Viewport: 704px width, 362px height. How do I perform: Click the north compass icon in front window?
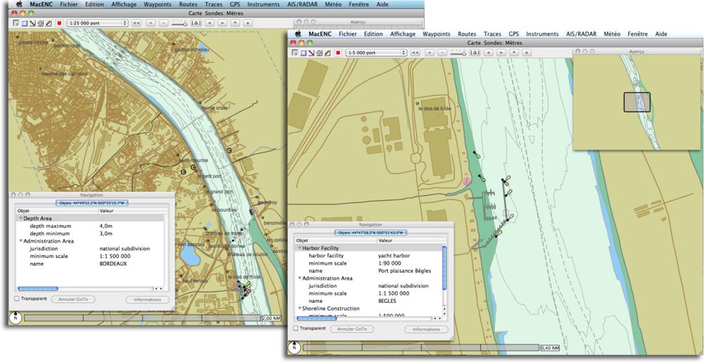click(x=294, y=347)
